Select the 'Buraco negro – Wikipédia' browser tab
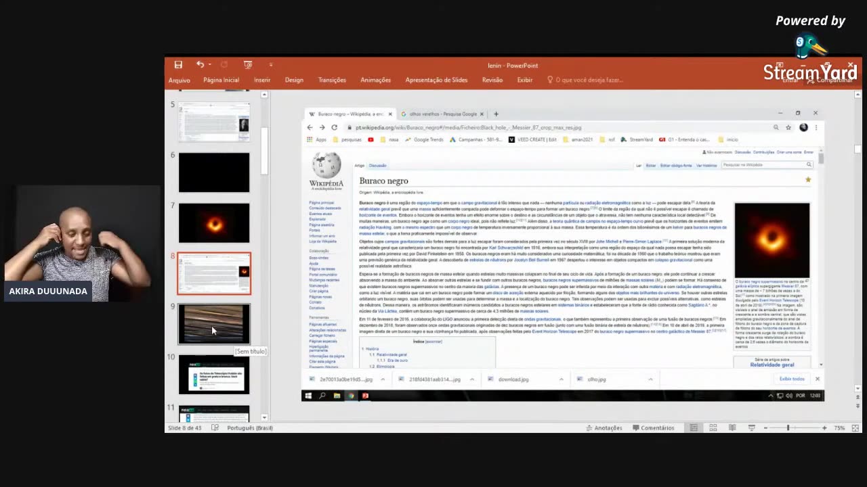867x487 pixels. (350, 114)
